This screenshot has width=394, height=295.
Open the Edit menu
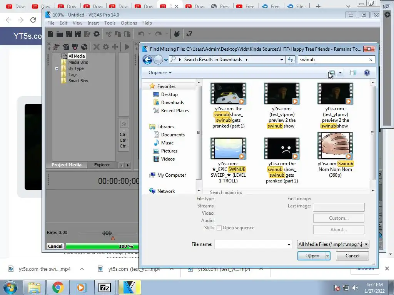(63, 23)
